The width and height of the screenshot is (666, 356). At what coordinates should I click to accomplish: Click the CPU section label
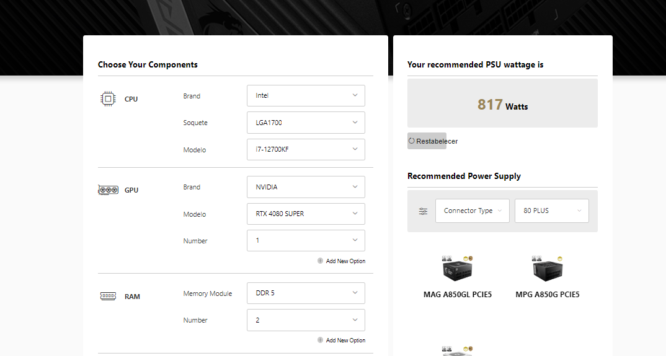(131, 99)
